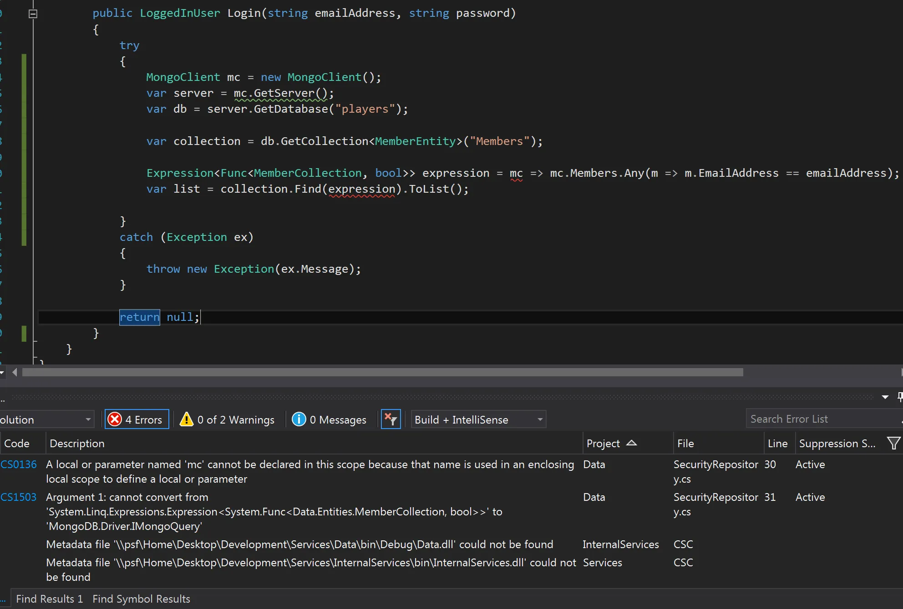The height and width of the screenshot is (609, 903).
Task: Switch to Find Results 1 tab
Action: 49,599
